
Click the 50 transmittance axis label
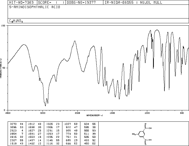click(x=4, y=68)
